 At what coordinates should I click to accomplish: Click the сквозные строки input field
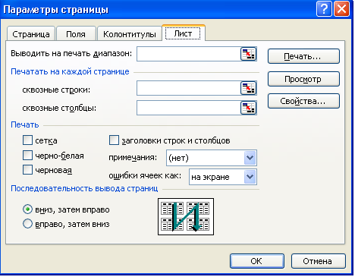[x=188, y=88]
